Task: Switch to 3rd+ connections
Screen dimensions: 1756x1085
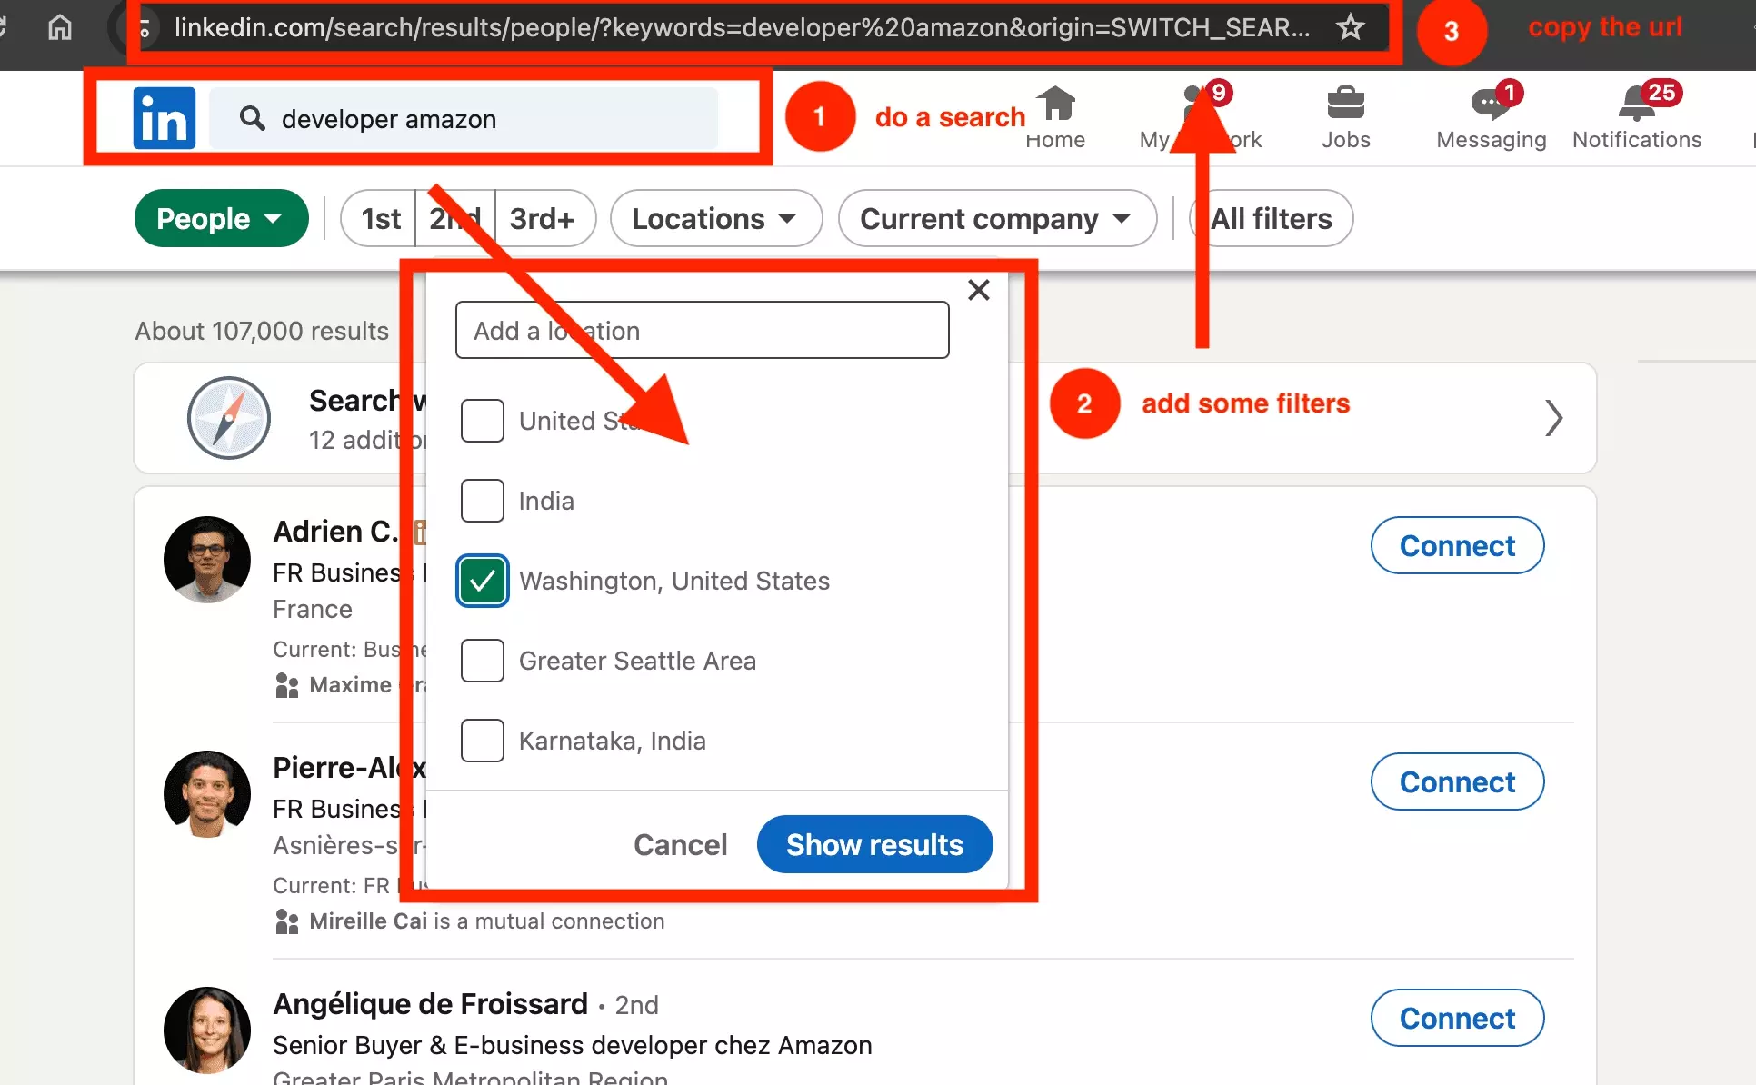Action: click(x=544, y=218)
